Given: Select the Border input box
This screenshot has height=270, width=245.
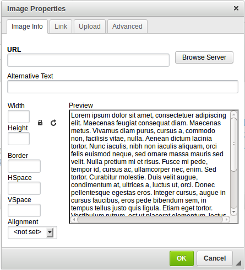Looking at the screenshot, I should tap(24, 166).
